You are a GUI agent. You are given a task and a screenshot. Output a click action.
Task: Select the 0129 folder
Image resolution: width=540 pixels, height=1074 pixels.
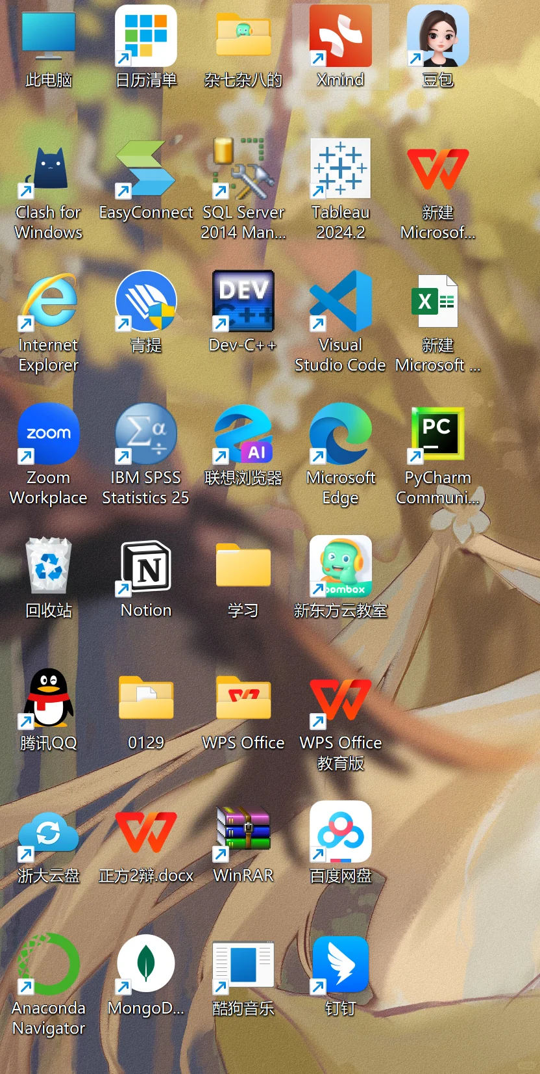[146, 699]
